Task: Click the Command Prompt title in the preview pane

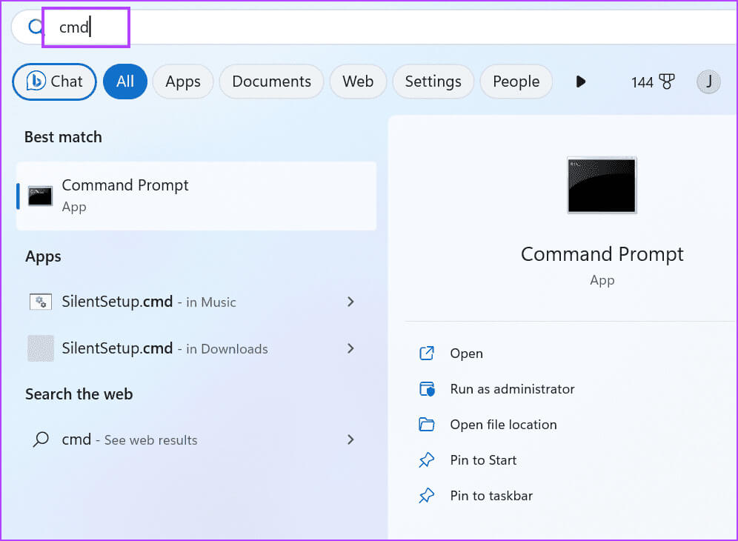Action: pos(602,254)
